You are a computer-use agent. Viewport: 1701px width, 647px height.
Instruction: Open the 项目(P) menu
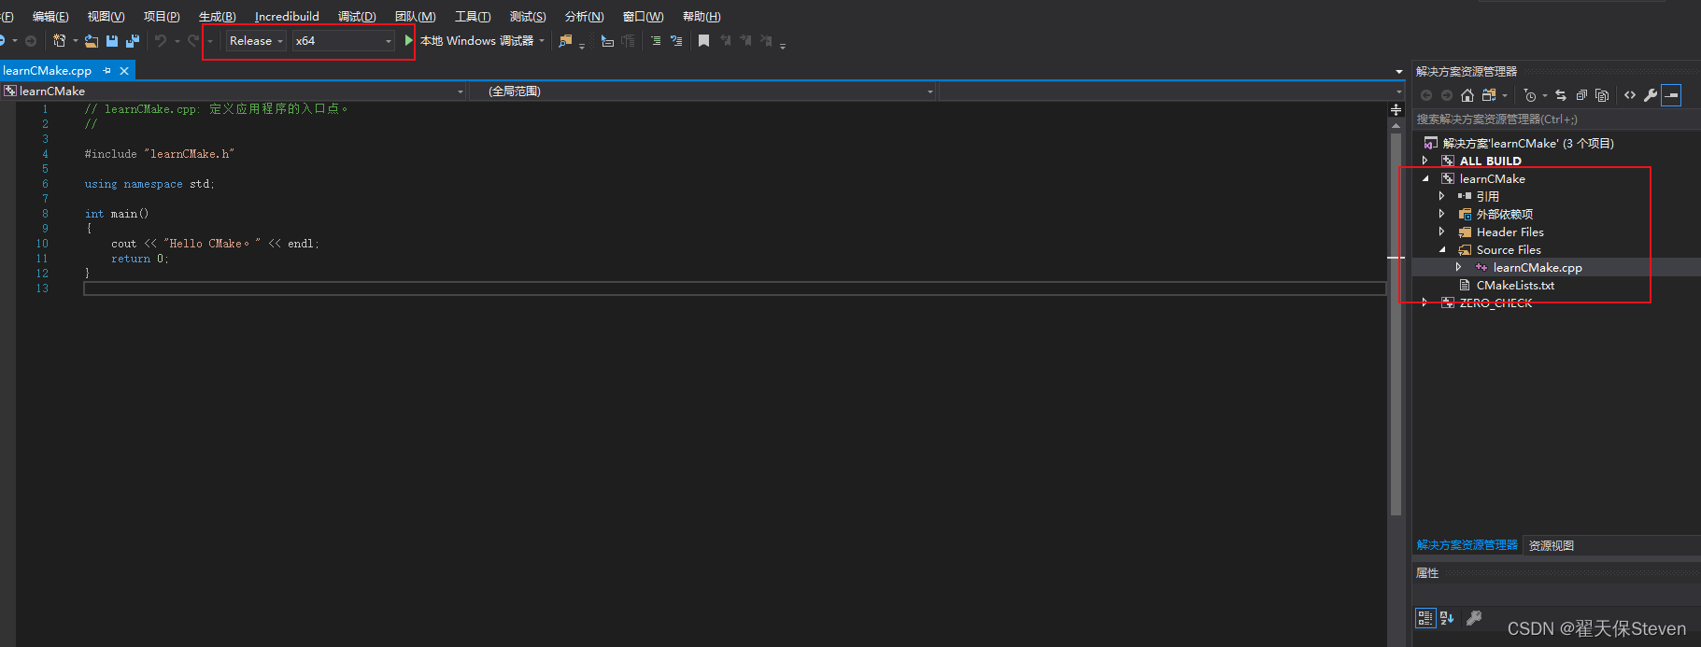162,17
